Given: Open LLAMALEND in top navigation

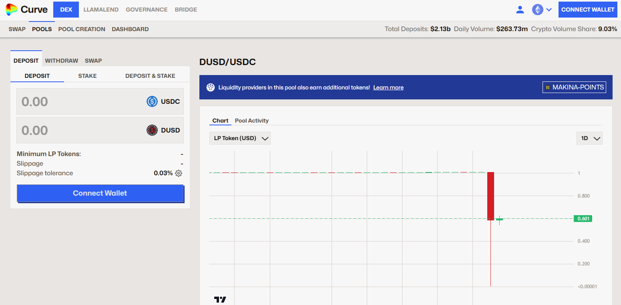Looking at the screenshot, I should tap(101, 10).
